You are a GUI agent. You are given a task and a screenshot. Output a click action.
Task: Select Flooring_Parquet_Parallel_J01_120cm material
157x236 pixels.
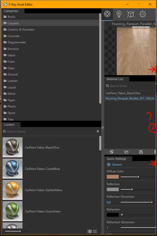pyautogui.click(x=130, y=99)
